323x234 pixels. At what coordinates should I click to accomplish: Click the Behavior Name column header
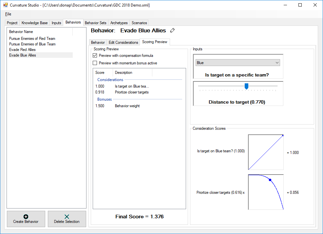pos(41,32)
